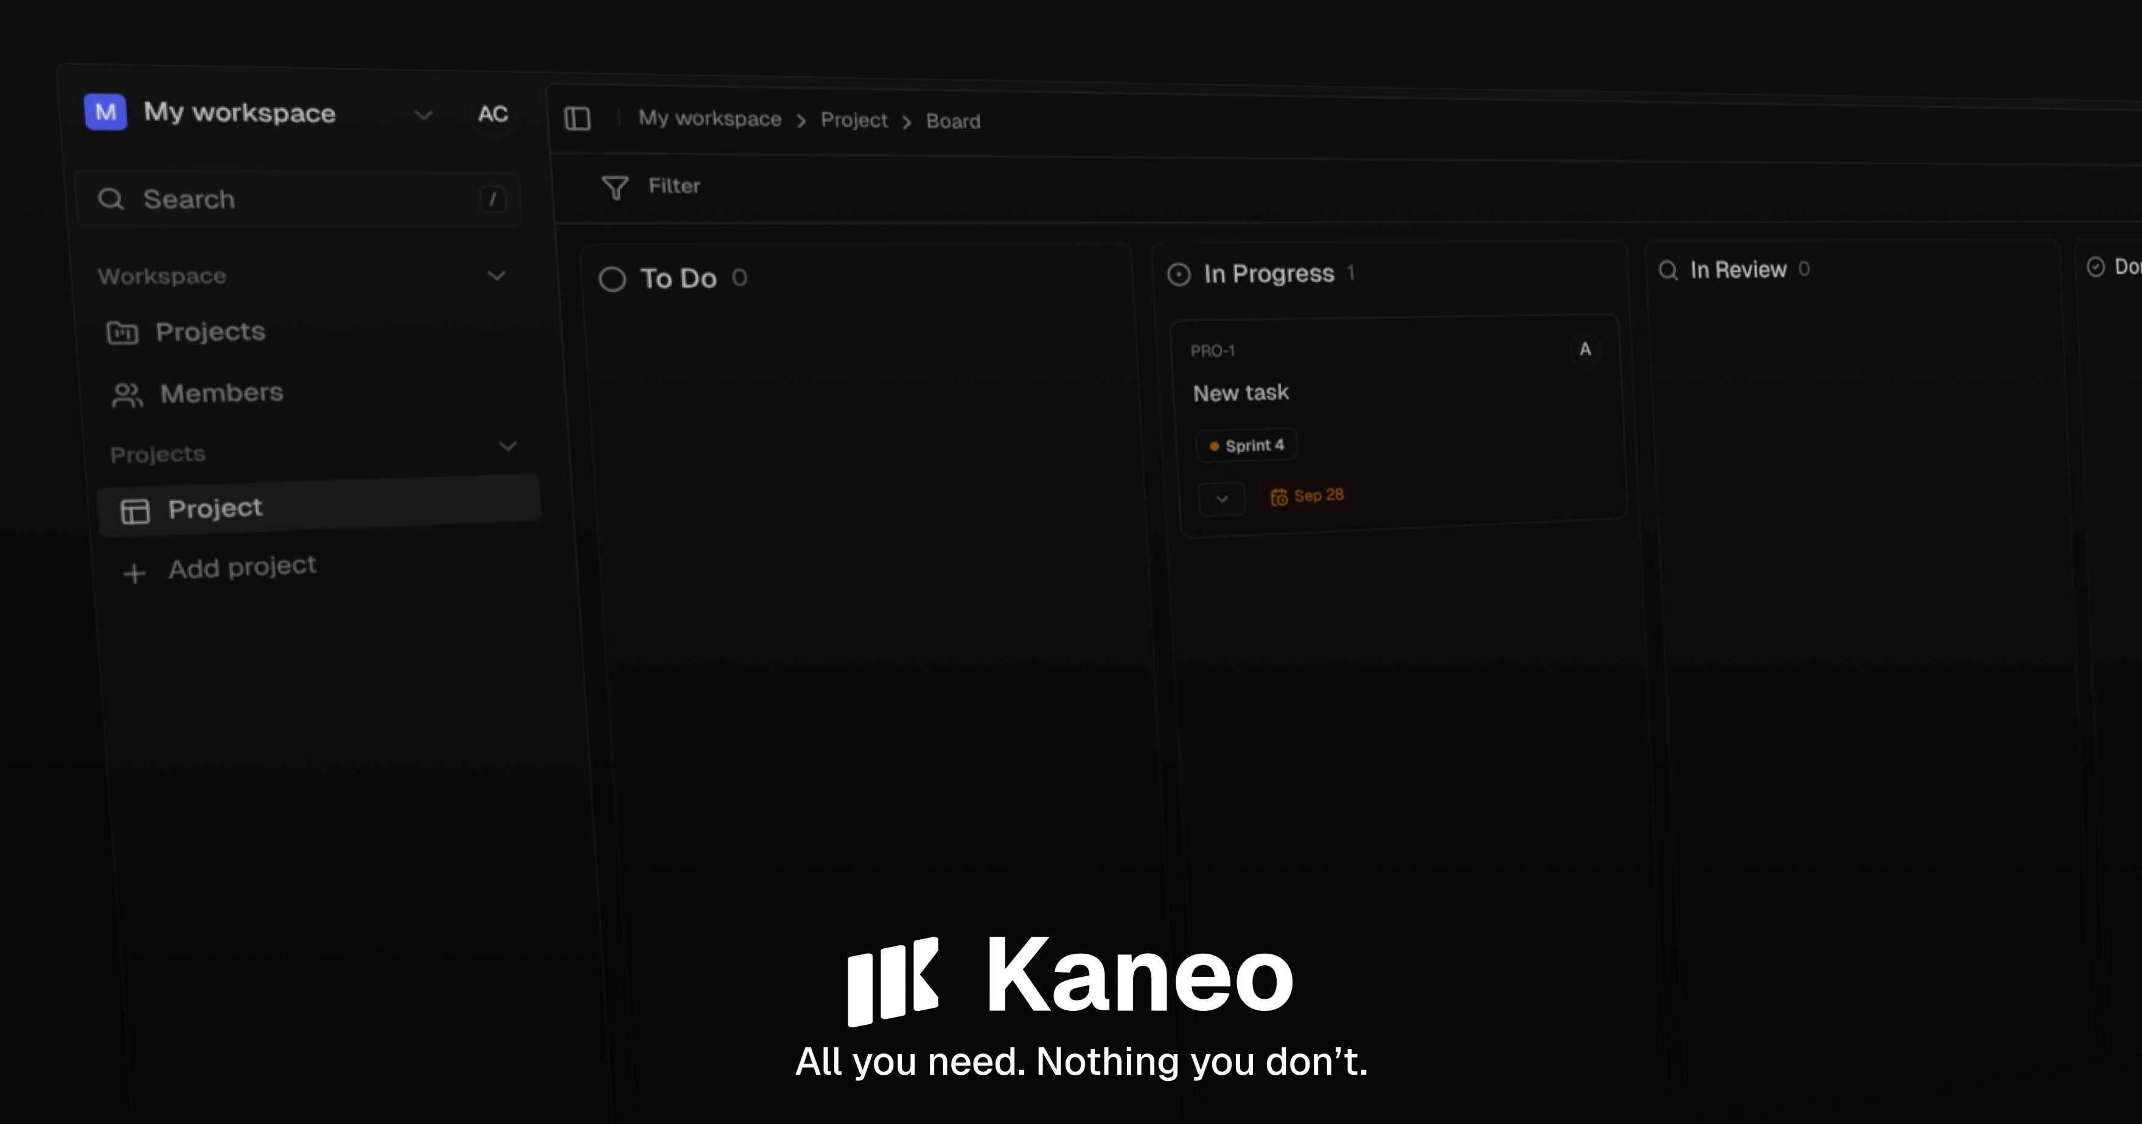This screenshot has height=1124, width=2142.
Task: Click the To Do status circle
Action: pyautogui.click(x=612, y=279)
